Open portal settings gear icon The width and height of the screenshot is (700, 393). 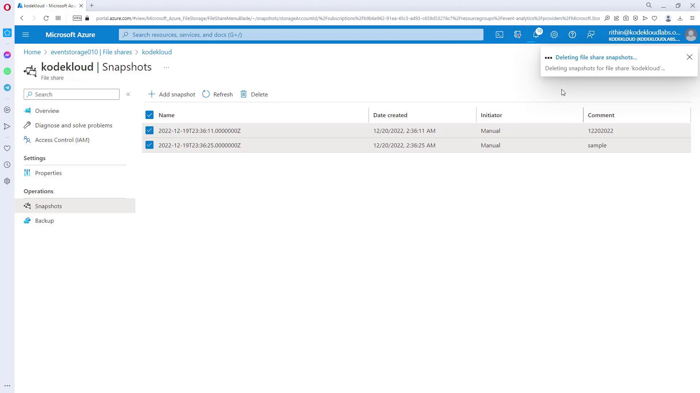pos(554,35)
